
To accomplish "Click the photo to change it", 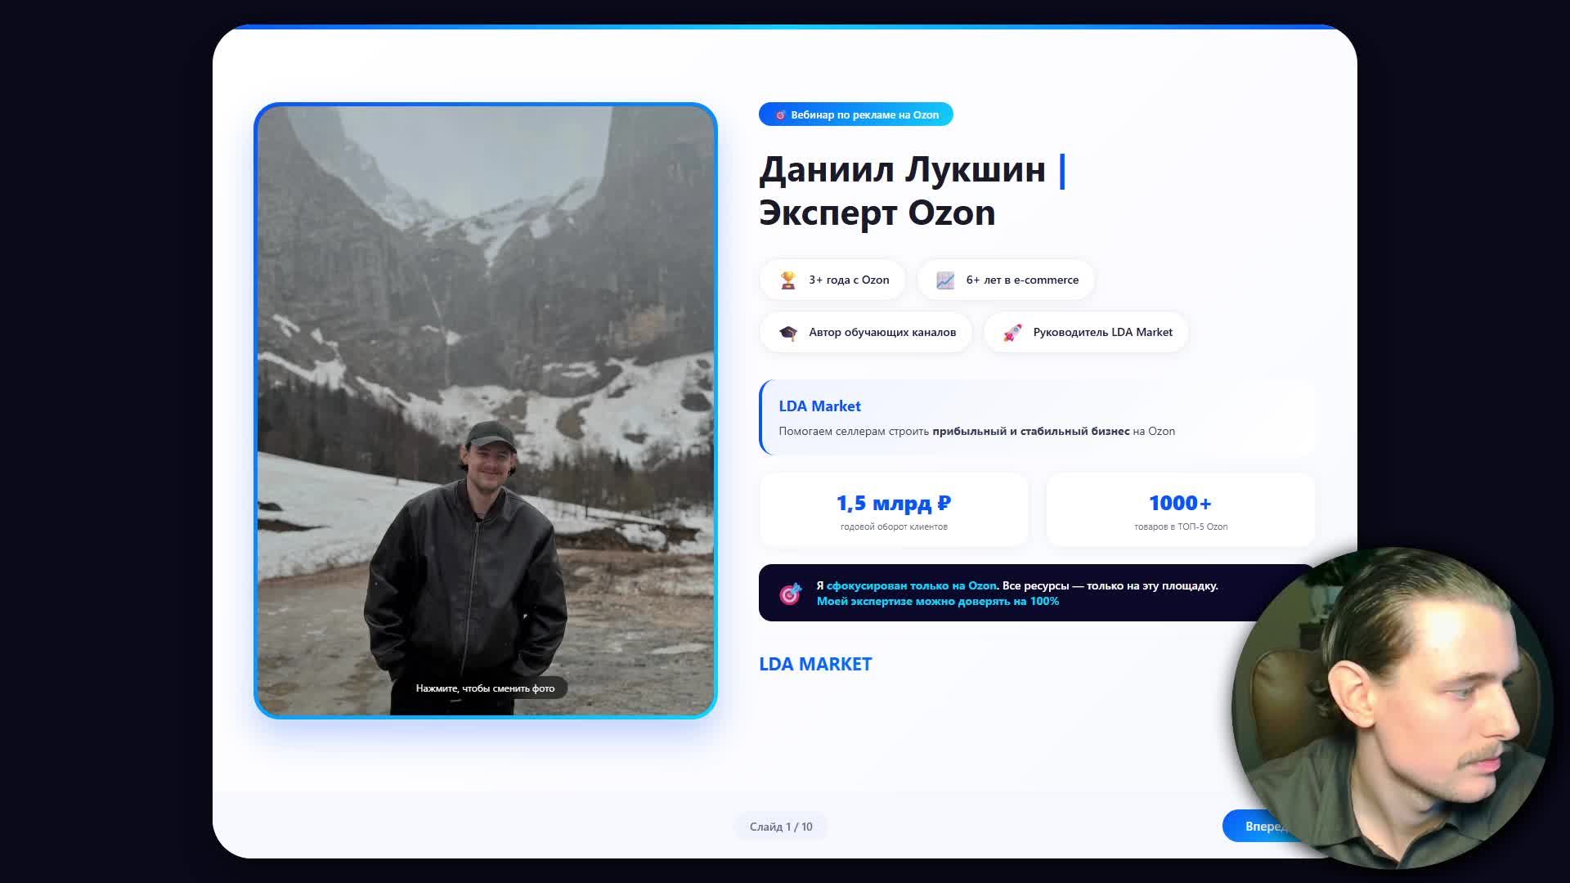I will (x=487, y=409).
